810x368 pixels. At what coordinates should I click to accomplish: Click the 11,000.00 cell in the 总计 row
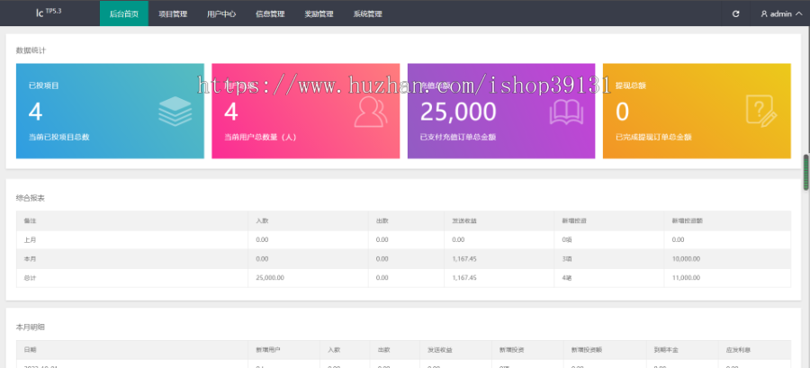click(x=686, y=278)
